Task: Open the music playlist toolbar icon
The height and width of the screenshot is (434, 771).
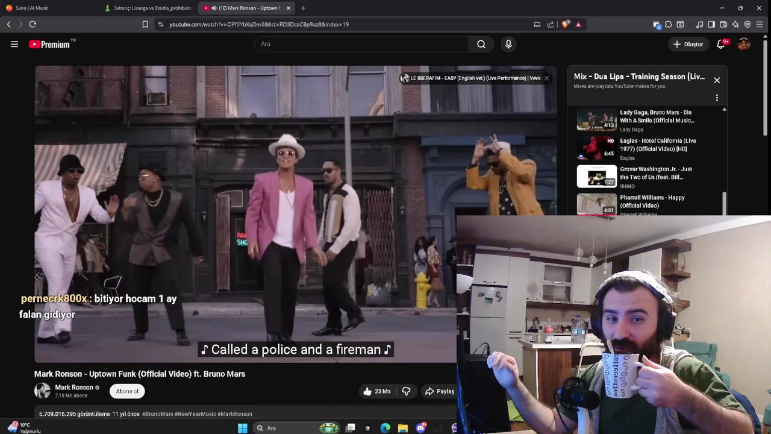Action: [699, 24]
